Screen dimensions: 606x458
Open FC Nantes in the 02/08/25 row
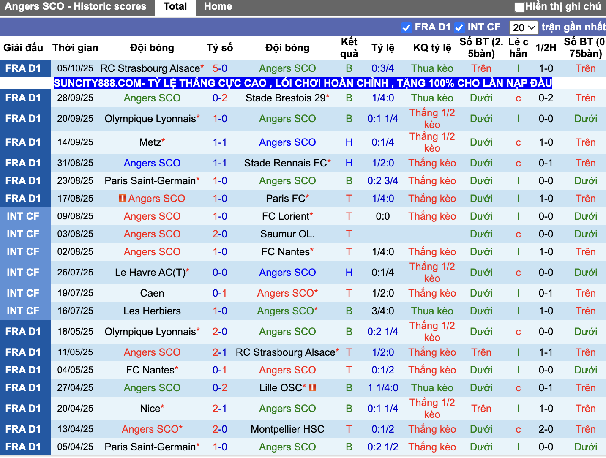tap(286, 252)
